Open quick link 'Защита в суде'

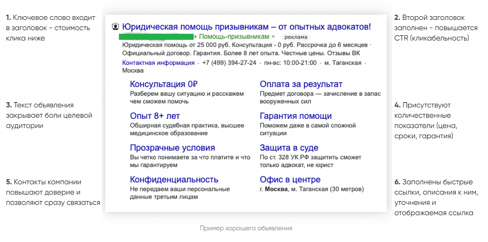[x=289, y=148]
